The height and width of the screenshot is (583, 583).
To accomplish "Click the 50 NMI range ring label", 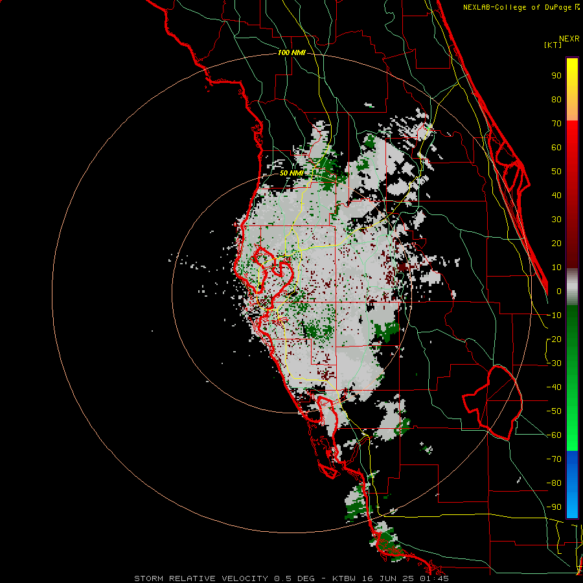I will click(x=291, y=173).
